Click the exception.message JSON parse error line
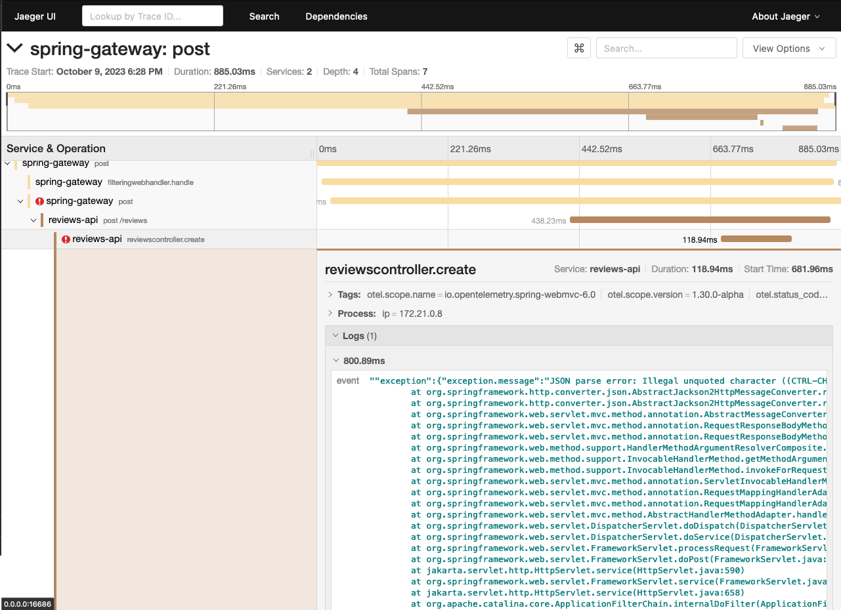The height and width of the screenshot is (610, 841). (x=598, y=380)
